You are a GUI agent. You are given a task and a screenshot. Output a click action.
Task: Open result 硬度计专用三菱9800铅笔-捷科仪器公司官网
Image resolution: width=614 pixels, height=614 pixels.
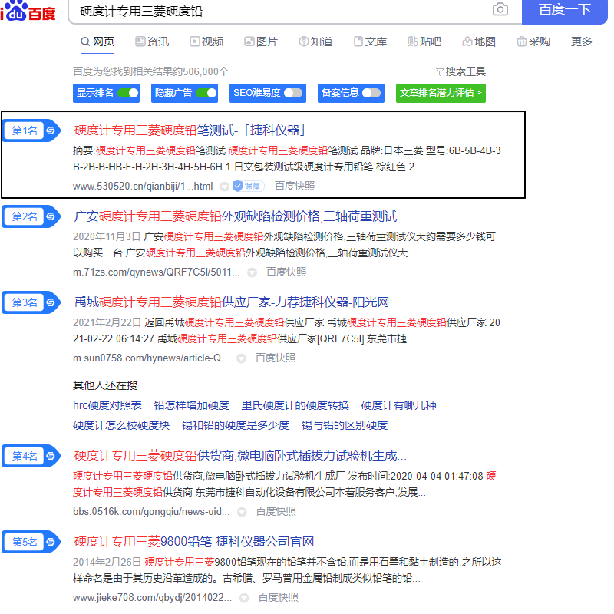point(194,542)
